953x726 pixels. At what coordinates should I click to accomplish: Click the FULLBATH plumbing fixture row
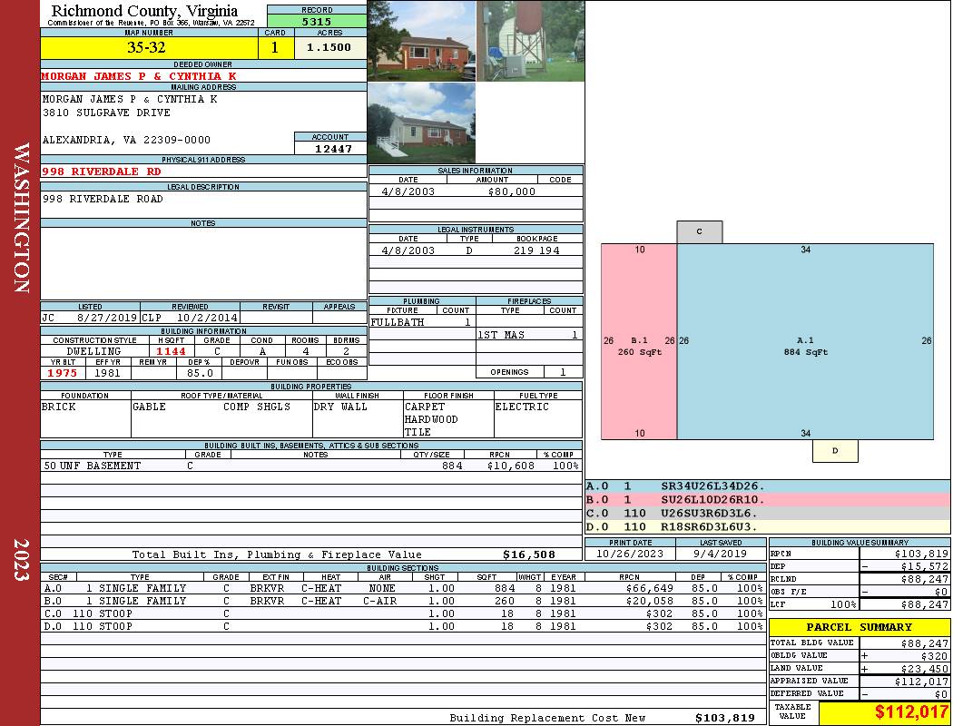click(x=422, y=322)
